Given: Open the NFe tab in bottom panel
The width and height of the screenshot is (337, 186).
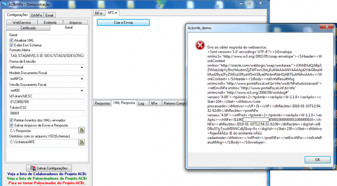Looking at the screenshot, I should [x=154, y=103].
